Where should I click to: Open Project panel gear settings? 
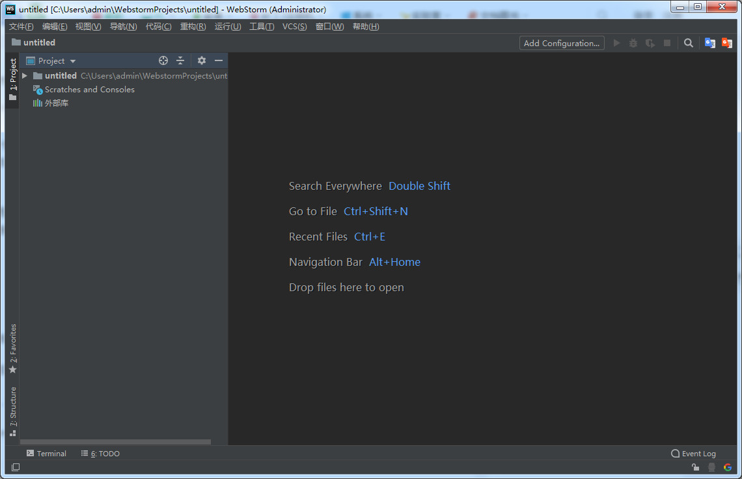(202, 60)
